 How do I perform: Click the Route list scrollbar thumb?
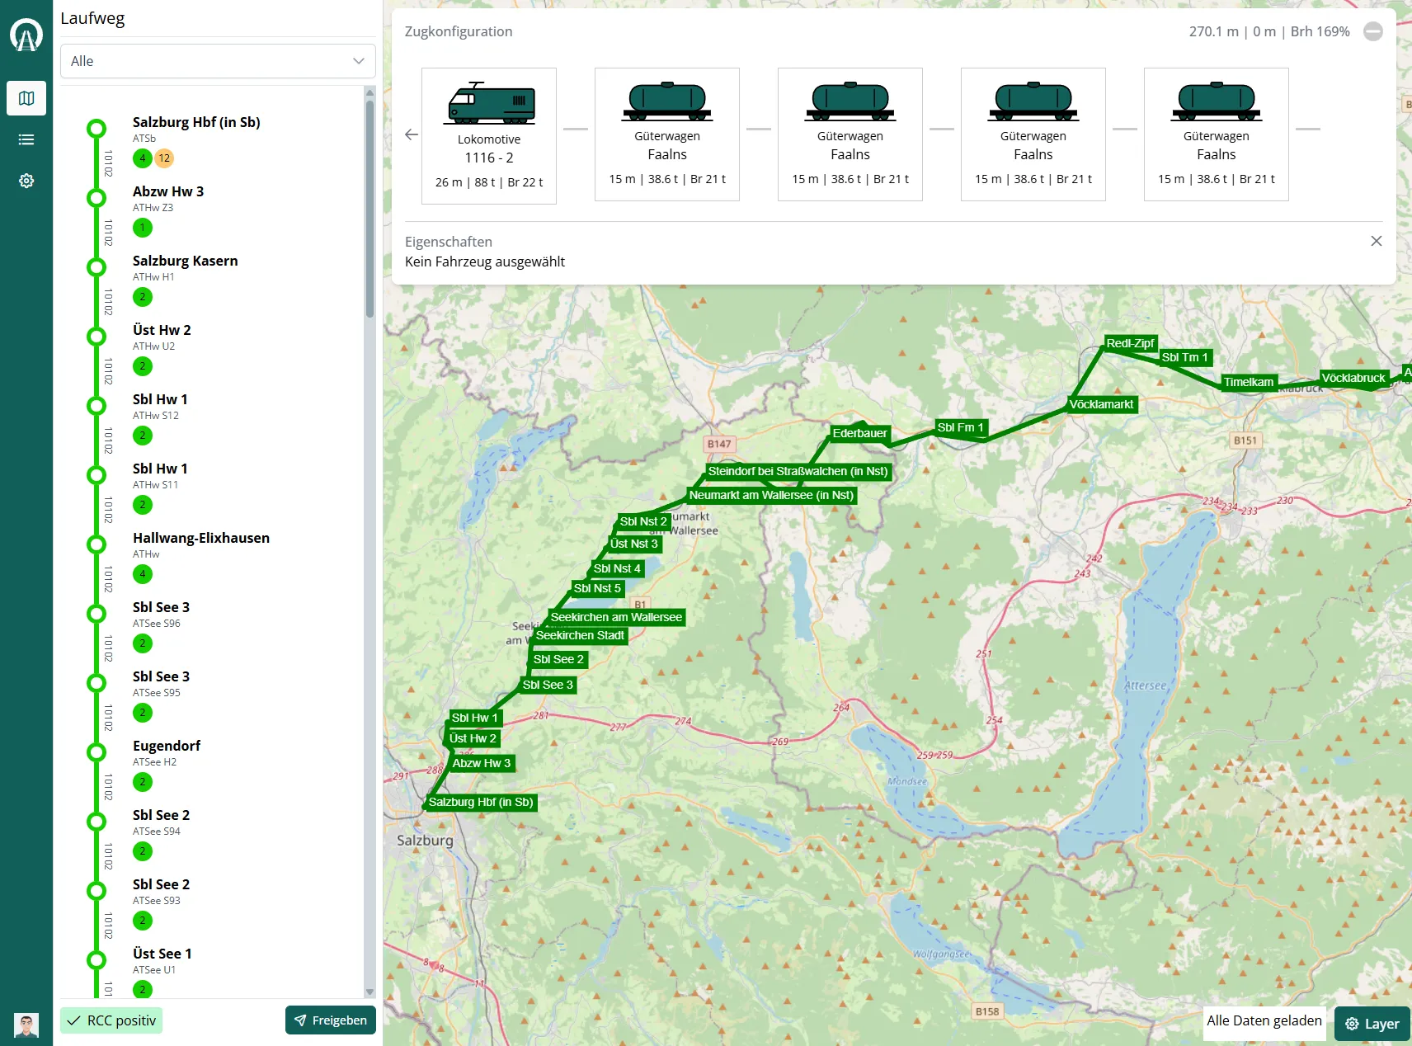(x=369, y=206)
